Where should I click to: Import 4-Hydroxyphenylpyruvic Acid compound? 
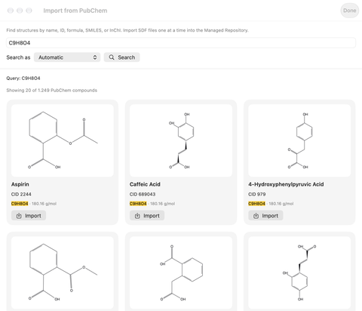265,216
